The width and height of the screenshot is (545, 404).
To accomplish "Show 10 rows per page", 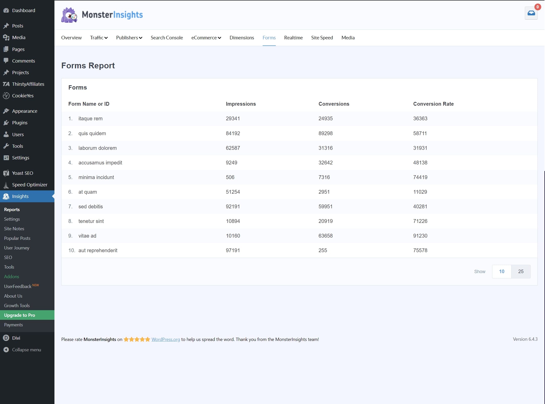I will click(501, 272).
